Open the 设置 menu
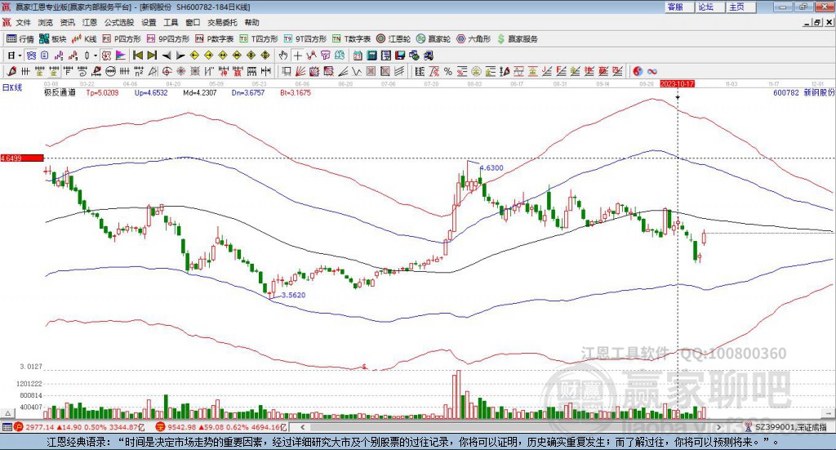 [149, 22]
